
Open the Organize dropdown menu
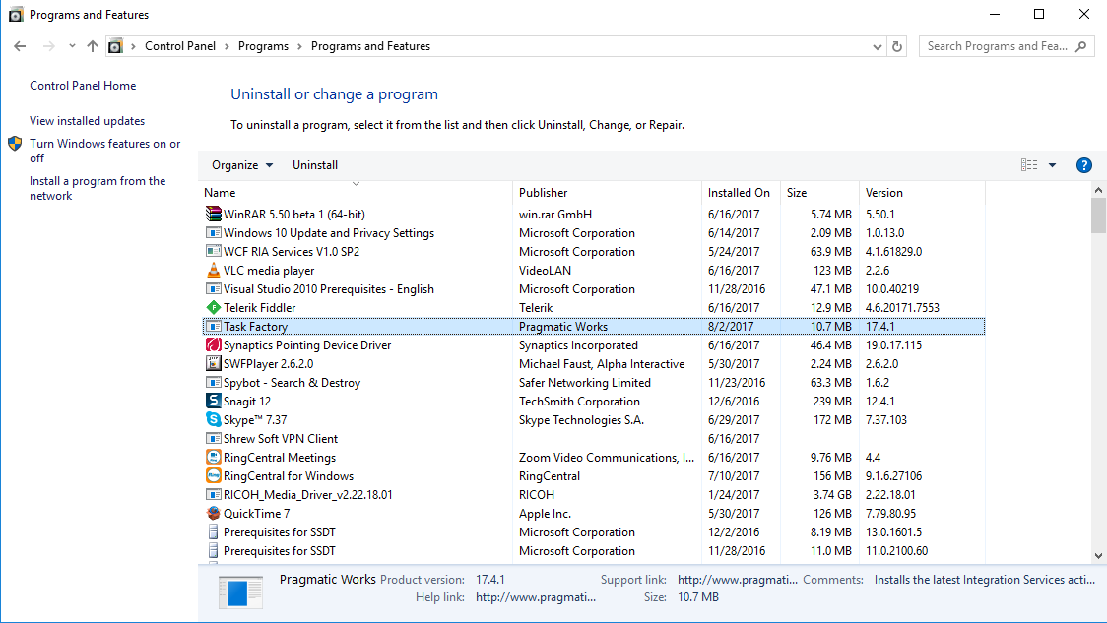click(242, 165)
